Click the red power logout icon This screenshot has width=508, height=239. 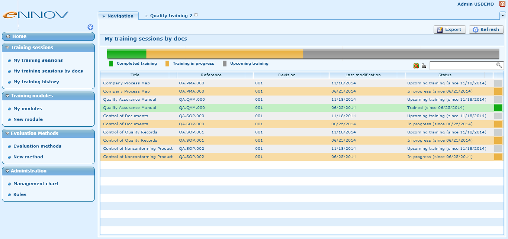(502, 4)
